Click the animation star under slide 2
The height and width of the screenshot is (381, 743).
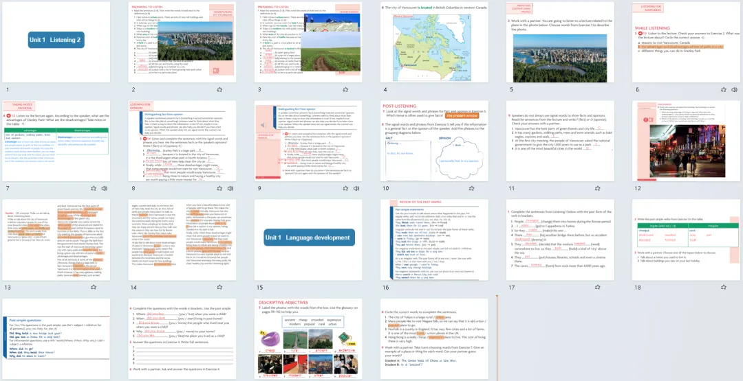[x=219, y=89]
